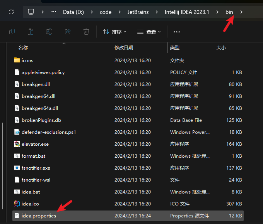Click the 164 KB size cell
Screen dimensions: 263x224
pos(234,144)
